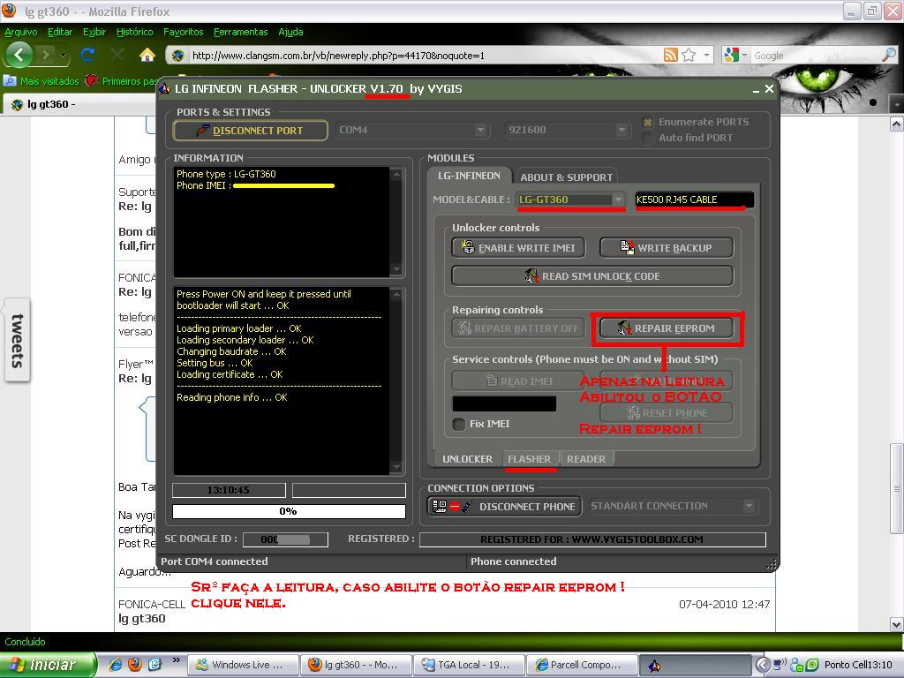Click the Repair Battery Off button

click(517, 328)
